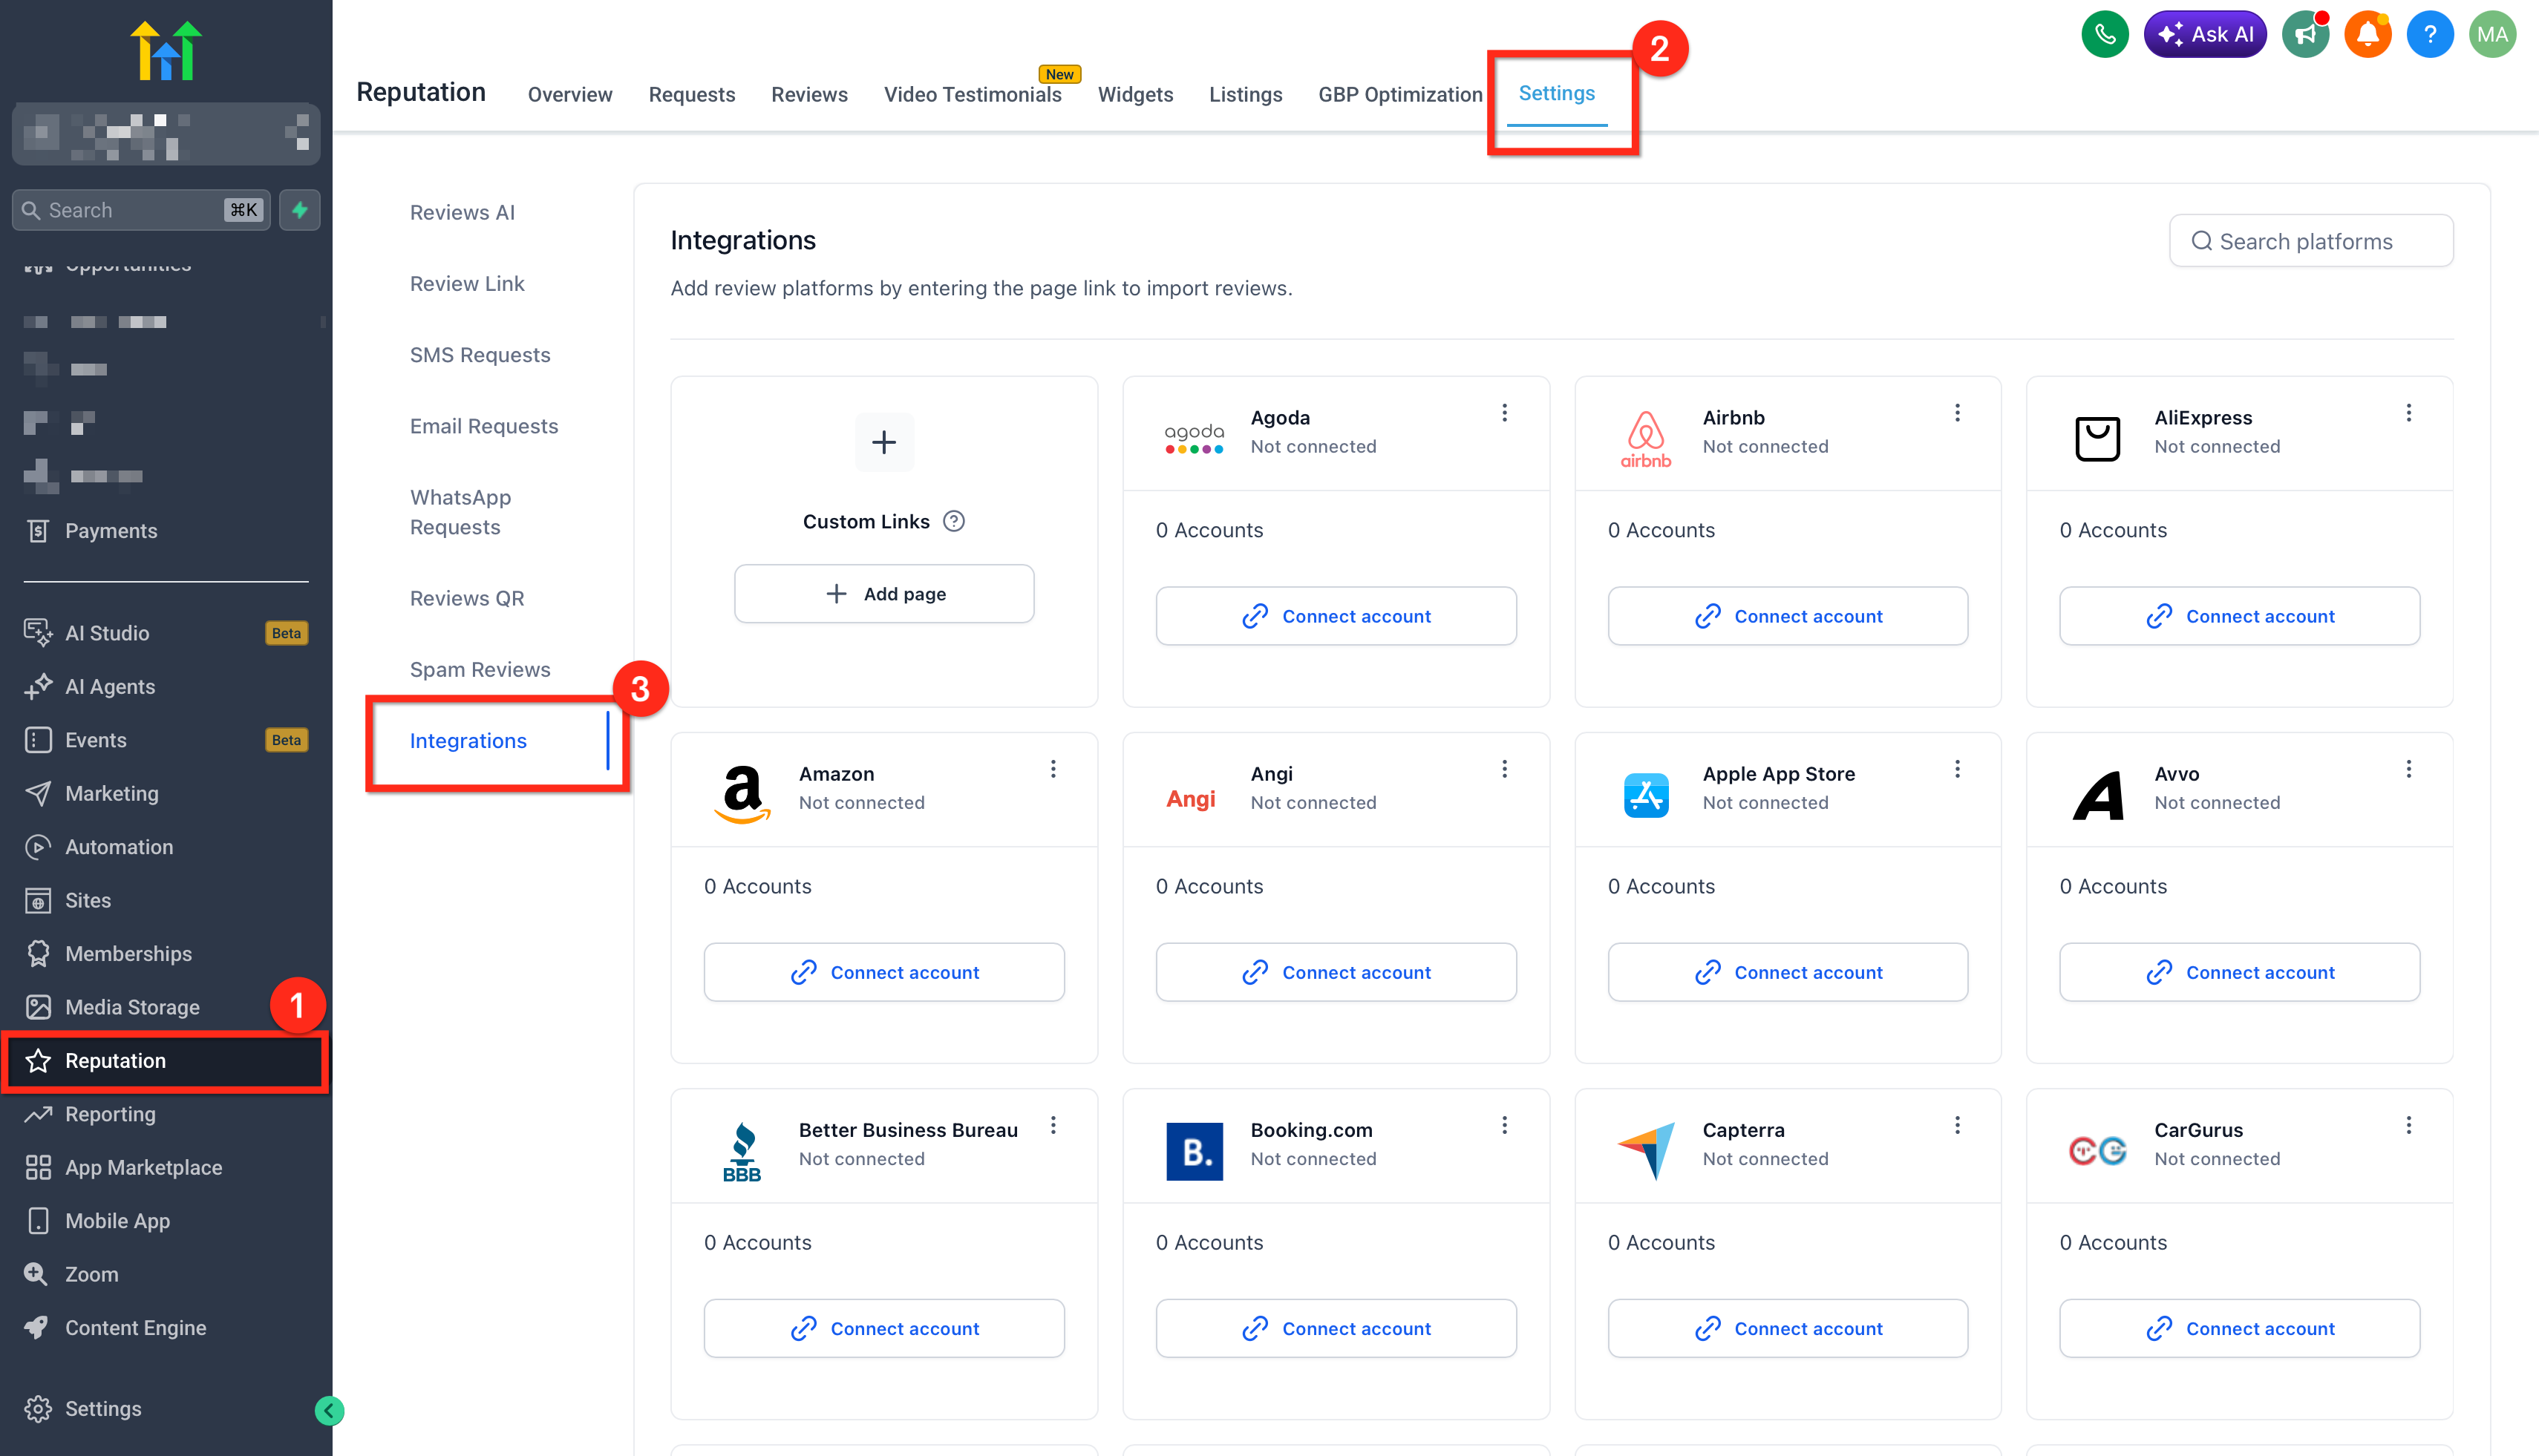Click the Custom Links plus tile

coord(884,442)
